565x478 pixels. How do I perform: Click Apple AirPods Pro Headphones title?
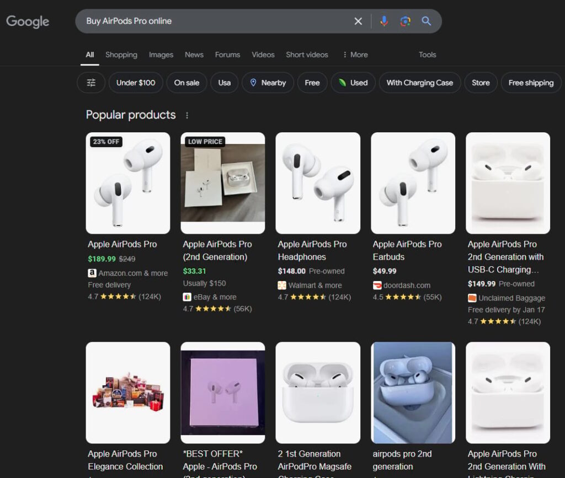pos(312,250)
